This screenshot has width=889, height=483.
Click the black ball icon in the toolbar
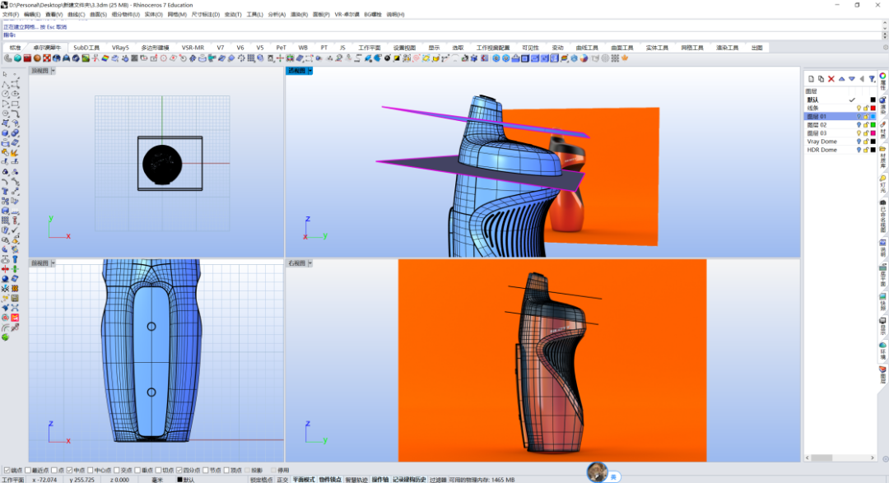click(x=387, y=58)
